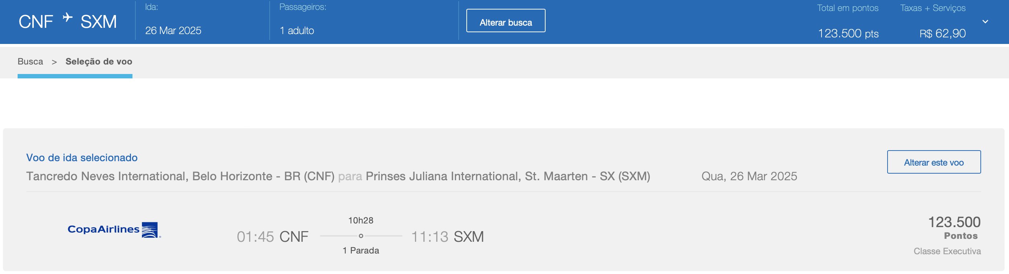Click the 123.500 pts total in header
This screenshot has width=1009, height=274.
tap(848, 34)
